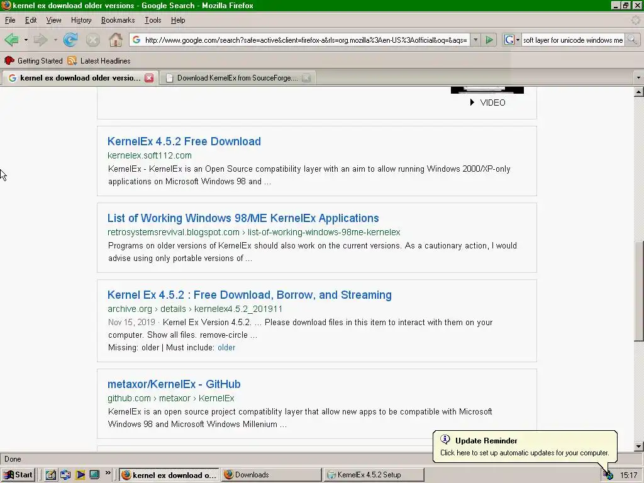Open the Bookmarks menu

pos(118,20)
